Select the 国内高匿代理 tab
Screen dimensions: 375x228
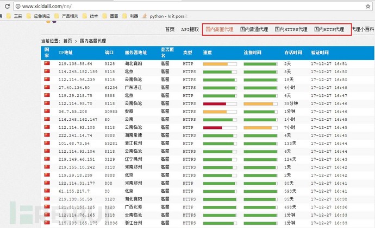point(220,29)
